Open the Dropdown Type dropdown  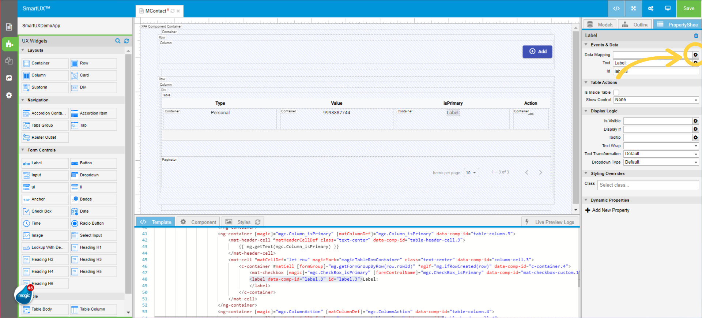pos(661,162)
